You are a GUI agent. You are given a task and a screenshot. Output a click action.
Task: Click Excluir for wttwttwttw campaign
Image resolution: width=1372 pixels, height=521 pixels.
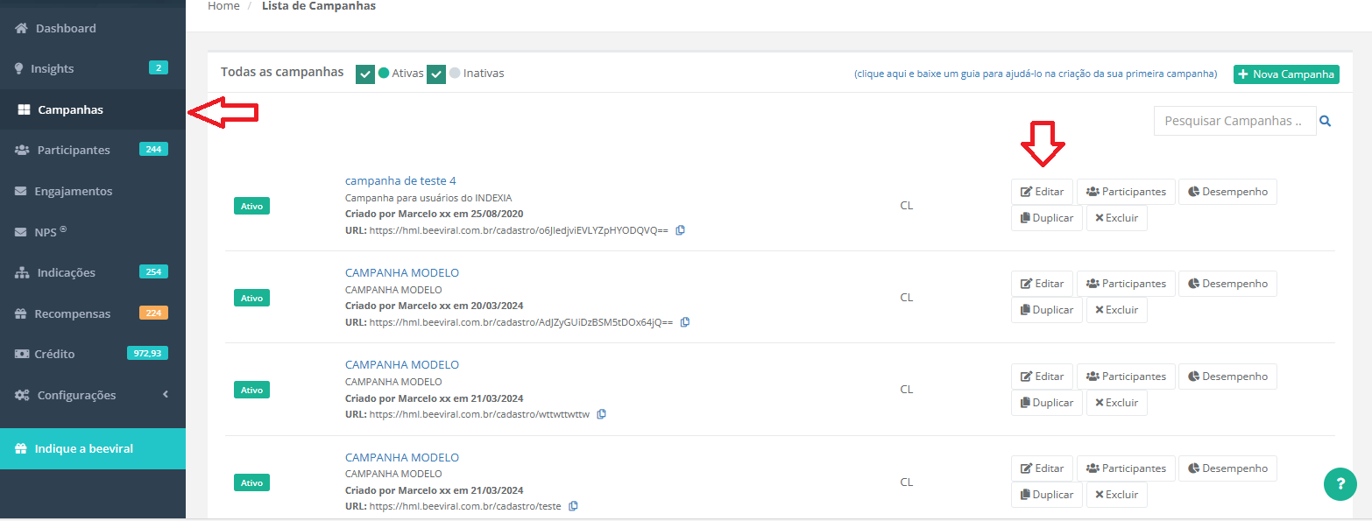[1117, 403]
